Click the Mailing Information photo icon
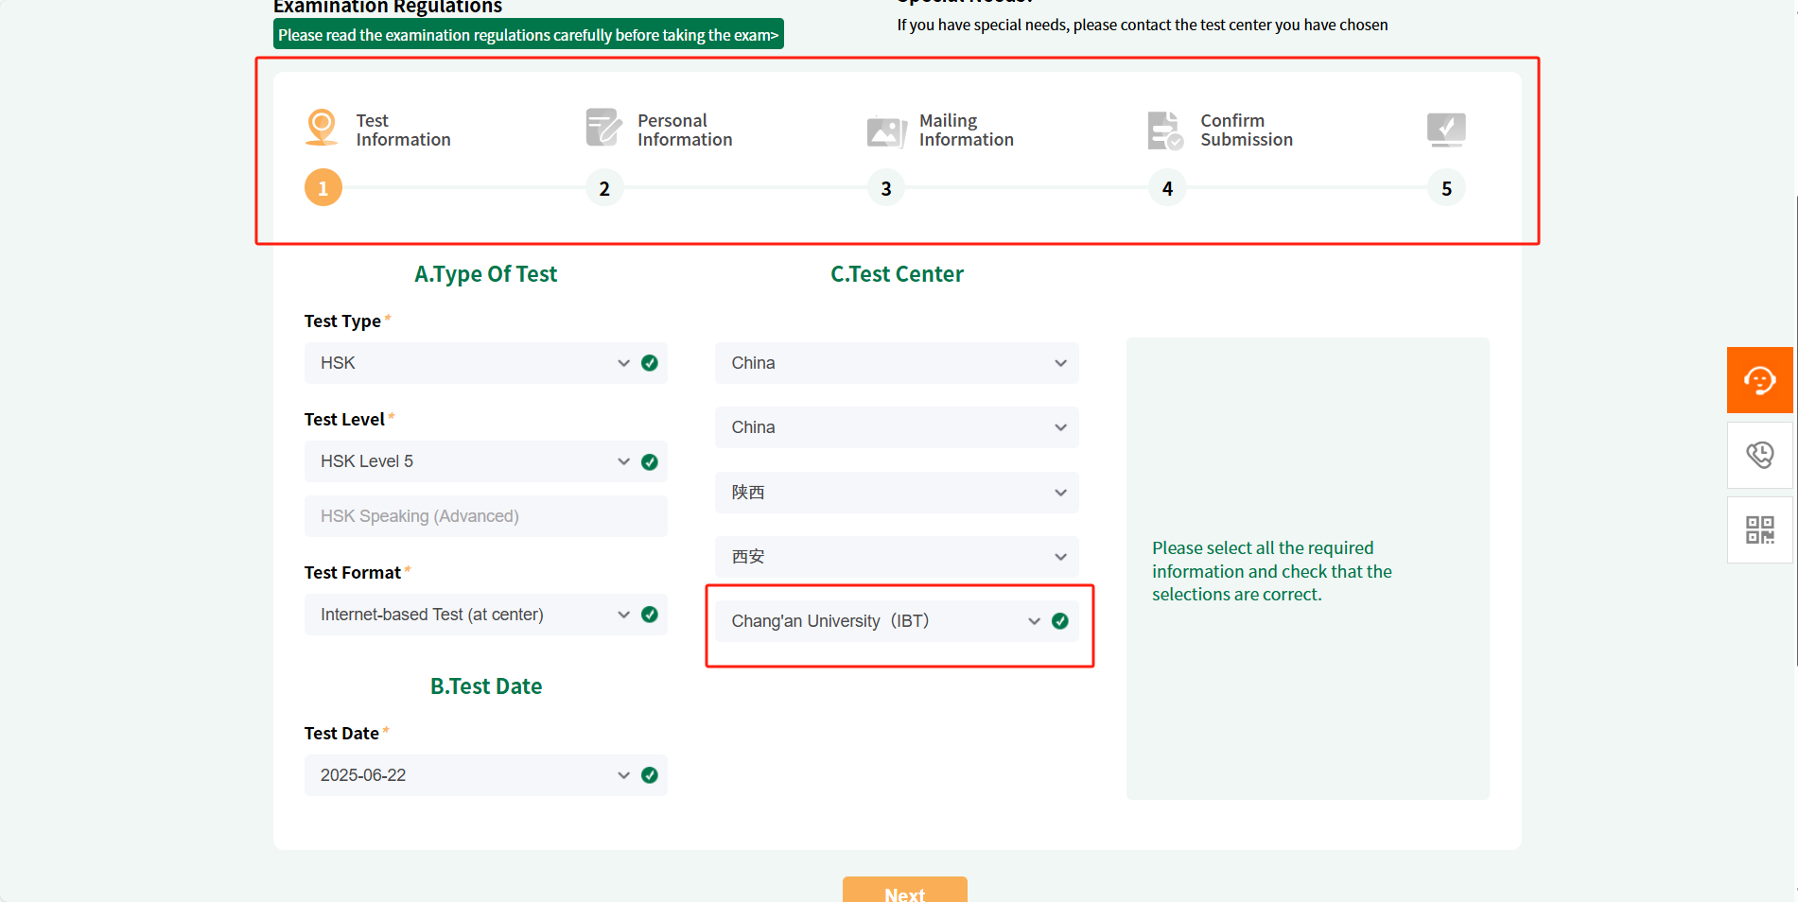 click(x=885, y=130)
